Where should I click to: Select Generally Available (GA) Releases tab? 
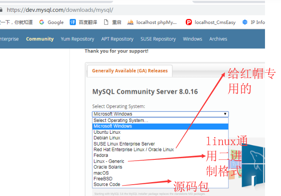[x=130, y=71]
